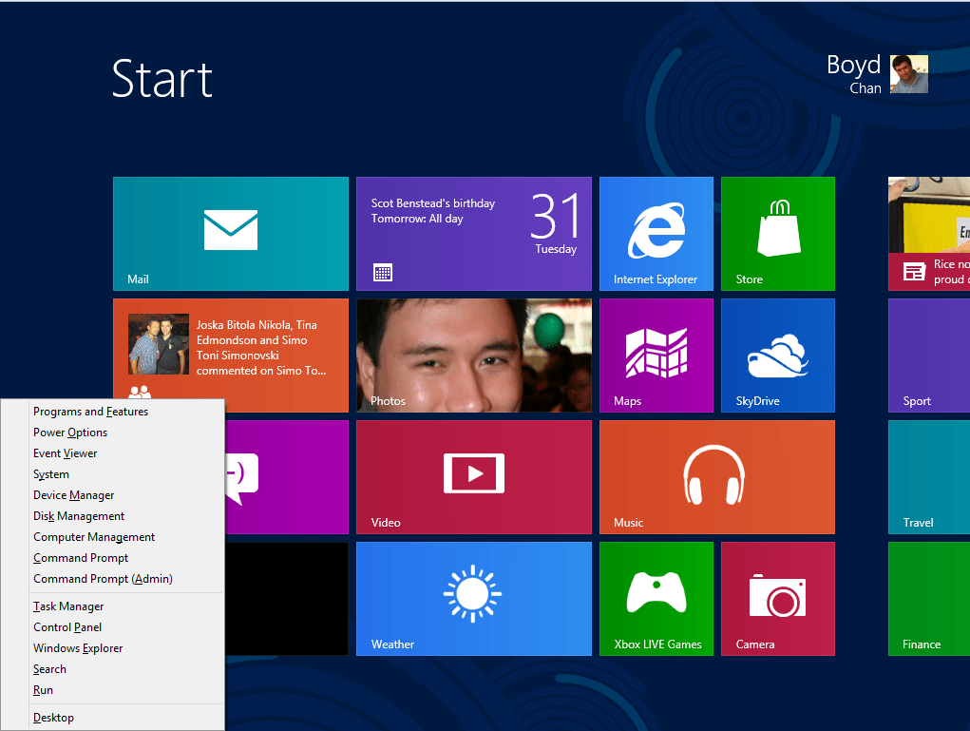Open the Video play tile
This screenshot has width=970, height=731.
[474, 477]
